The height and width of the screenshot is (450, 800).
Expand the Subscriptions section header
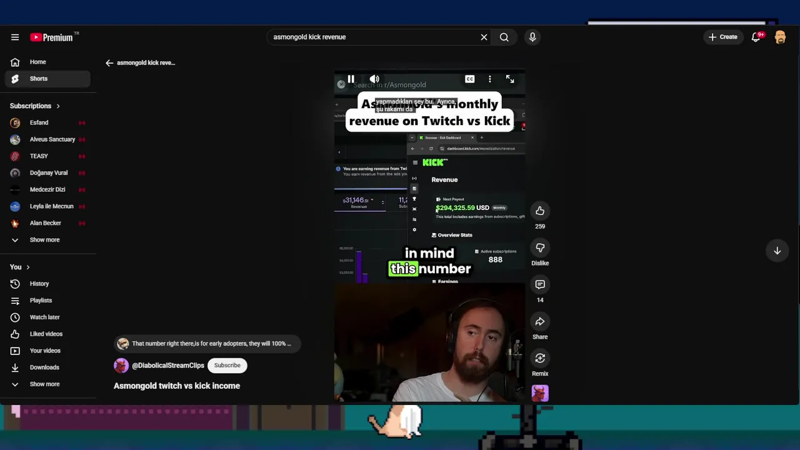(35, 106)
